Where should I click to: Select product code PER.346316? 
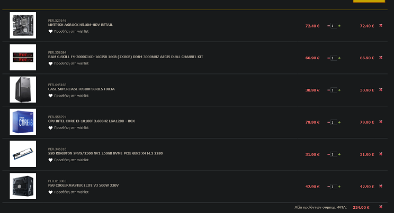(x=57, y=149)
